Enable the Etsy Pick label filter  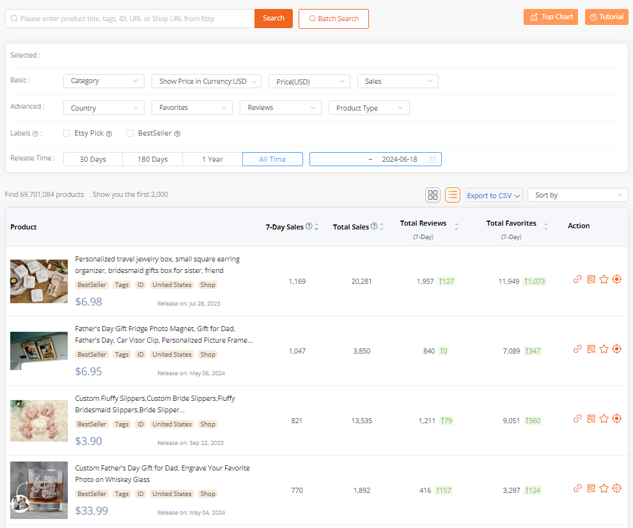pos(66,133)
